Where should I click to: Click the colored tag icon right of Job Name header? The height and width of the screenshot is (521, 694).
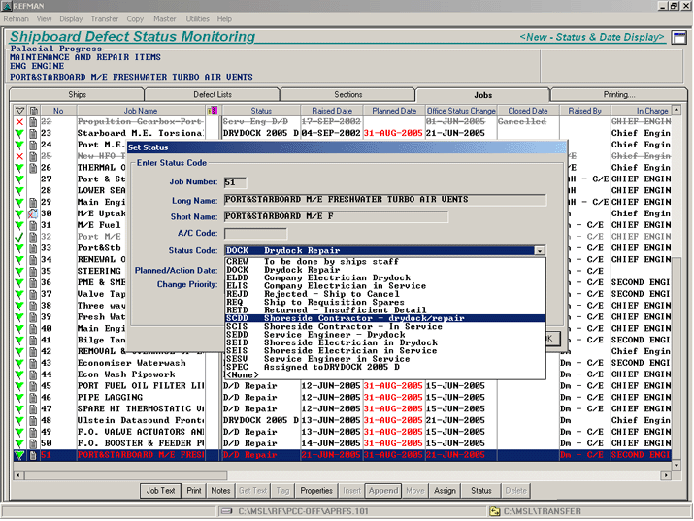(x=214, y=112)
